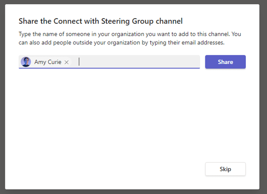Click the gap between input field and Share
This screenshot has width=267, height=194.
[x=203, y=62]
